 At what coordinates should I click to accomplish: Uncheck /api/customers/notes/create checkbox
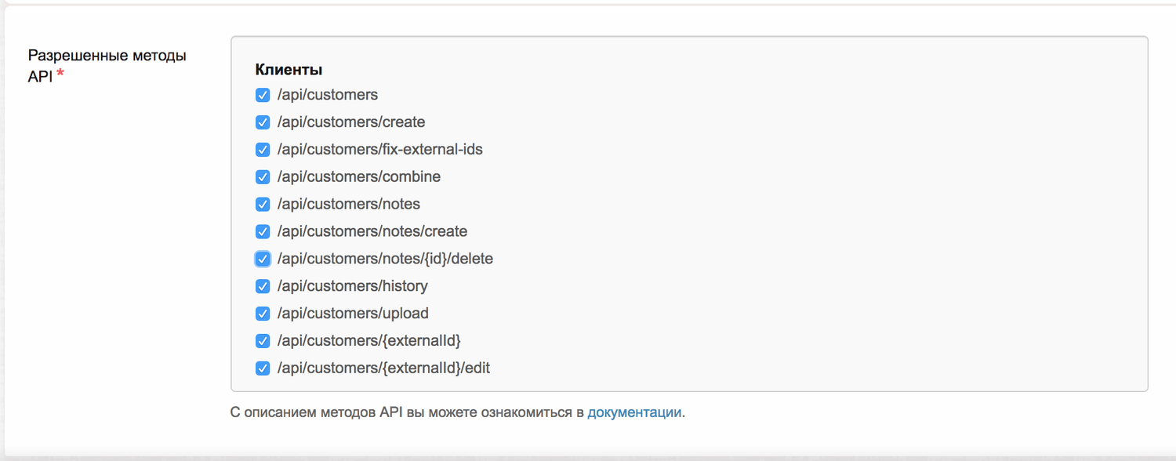click(263, 232)
